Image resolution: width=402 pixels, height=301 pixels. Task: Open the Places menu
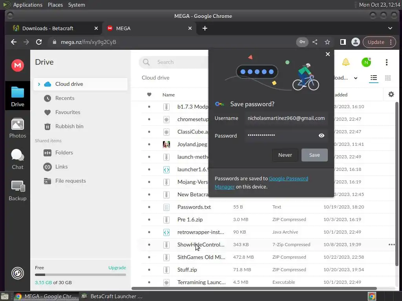(x=55, y=5)
